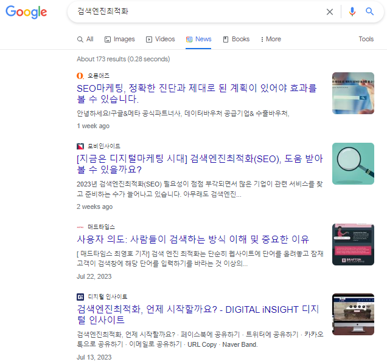Screen dimensions: 387x362
Task: Open the 사용자 의도 article thumbnail
Action: pyautogui.click(x=353, y=244)
